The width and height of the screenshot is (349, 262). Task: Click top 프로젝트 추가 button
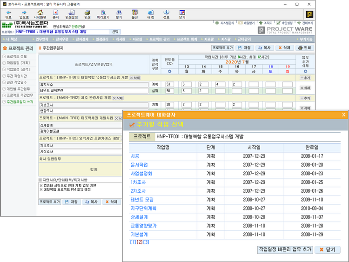point(222,48)
